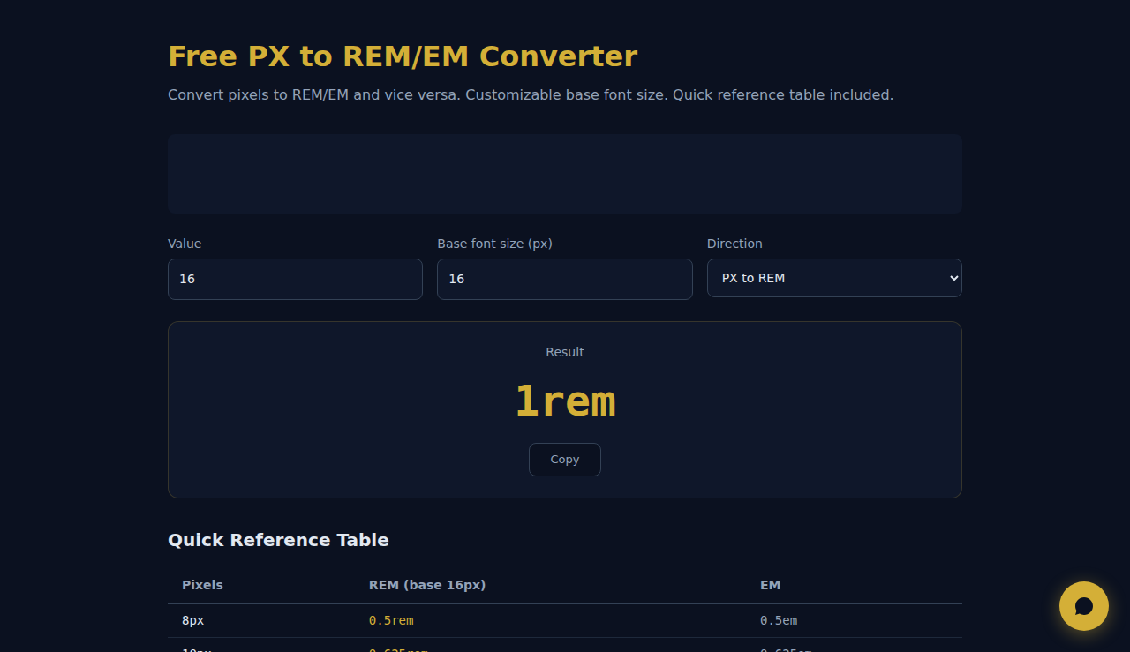Image resolution: width=1130 pixels, height=652 pixels.
Task: Click the converter description subtitle
Action: pos(531,94)
